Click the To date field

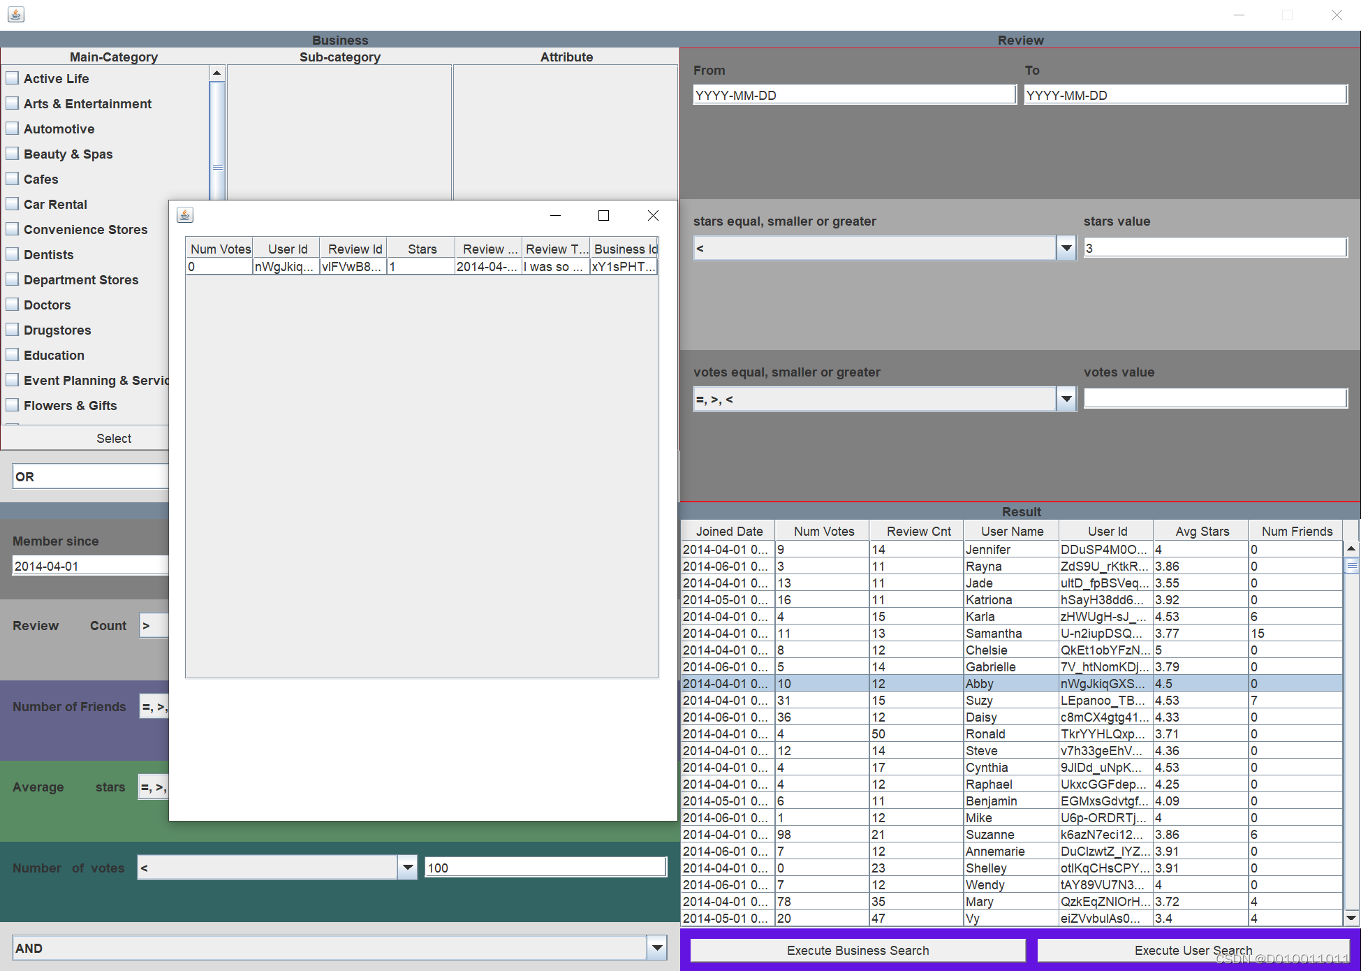coord(1186,95)
